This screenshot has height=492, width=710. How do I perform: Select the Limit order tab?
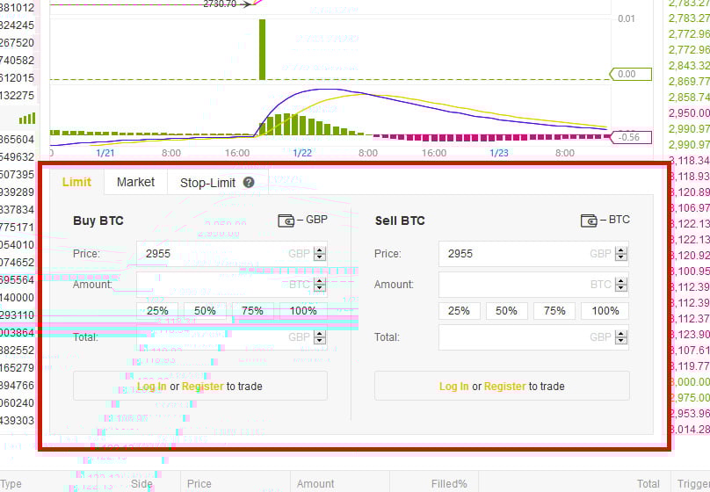pos(76,182)
